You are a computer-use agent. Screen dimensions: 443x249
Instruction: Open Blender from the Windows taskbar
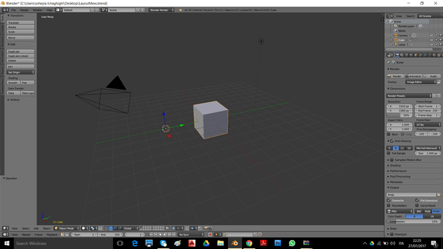pos(234,243)
